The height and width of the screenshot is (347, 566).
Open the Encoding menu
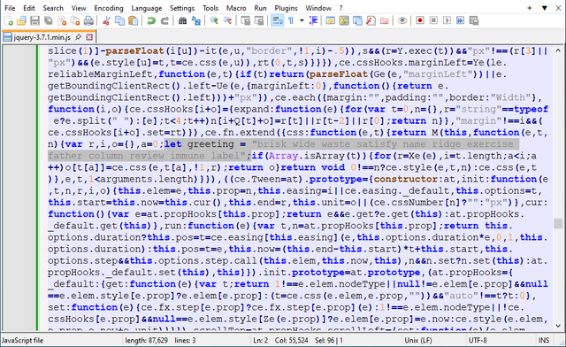109,8
